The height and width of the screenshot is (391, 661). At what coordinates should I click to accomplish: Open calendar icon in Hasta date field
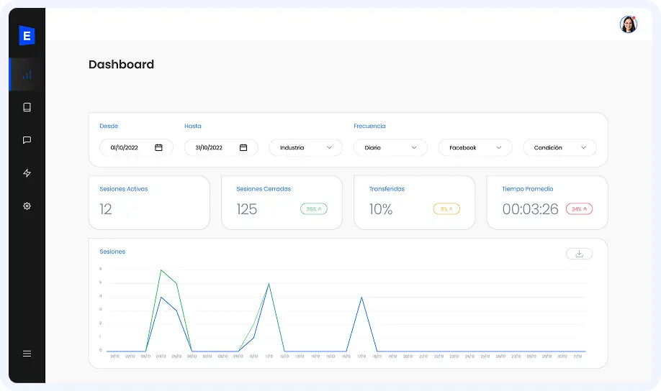pos(243,147)
